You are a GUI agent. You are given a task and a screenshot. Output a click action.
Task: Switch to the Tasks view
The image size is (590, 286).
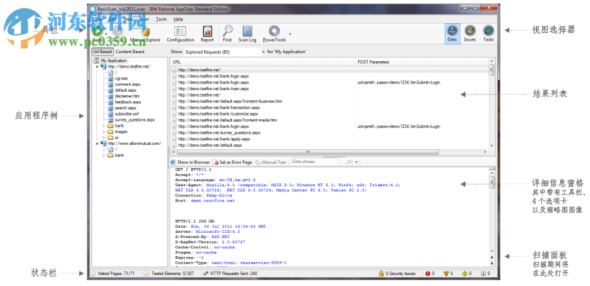tap(489, 33)
